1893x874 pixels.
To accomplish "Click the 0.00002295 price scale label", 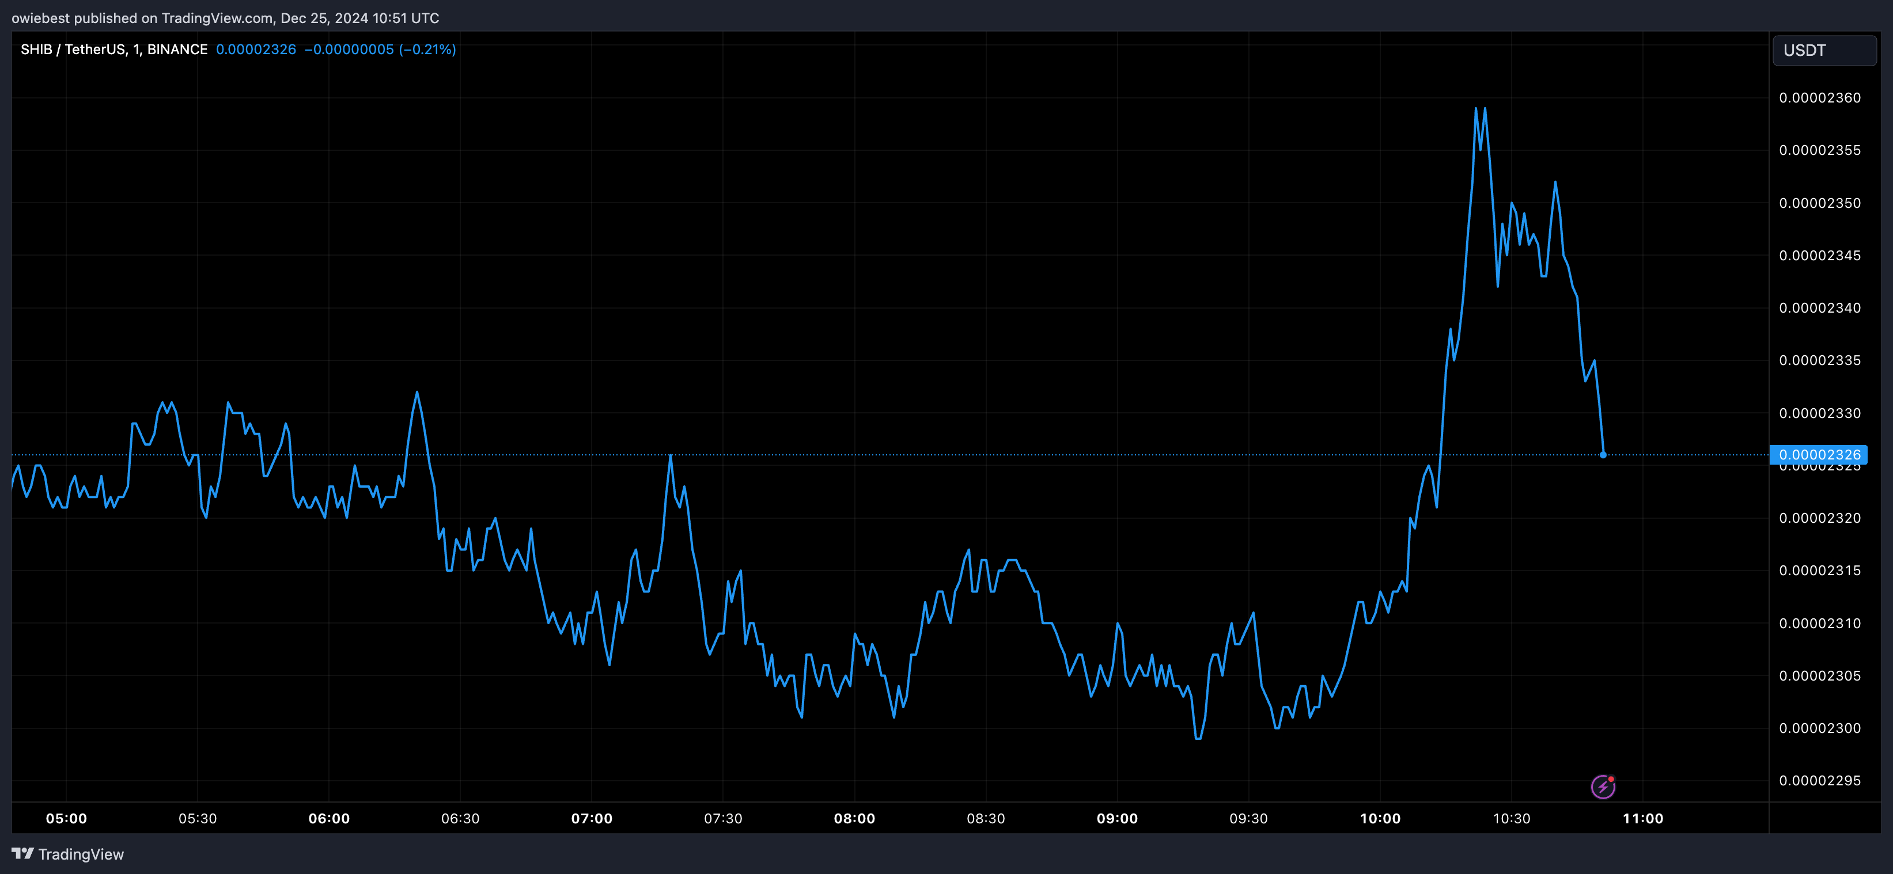I will click(1819, 781).
